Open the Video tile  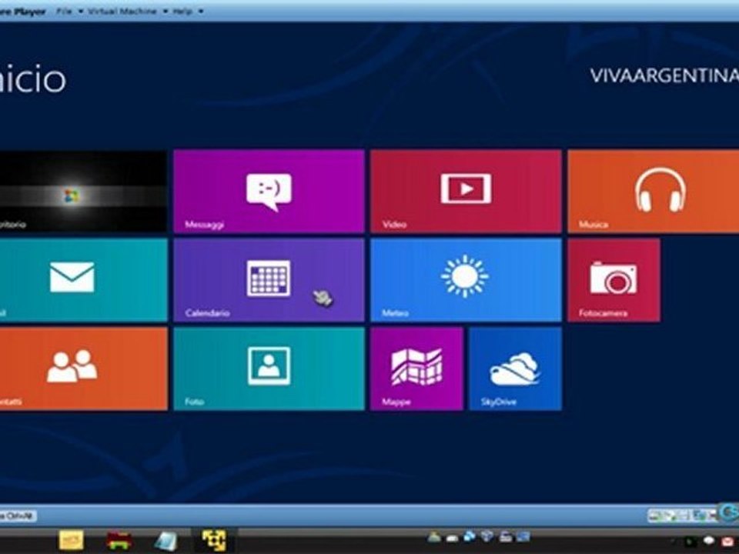(466, 192)
